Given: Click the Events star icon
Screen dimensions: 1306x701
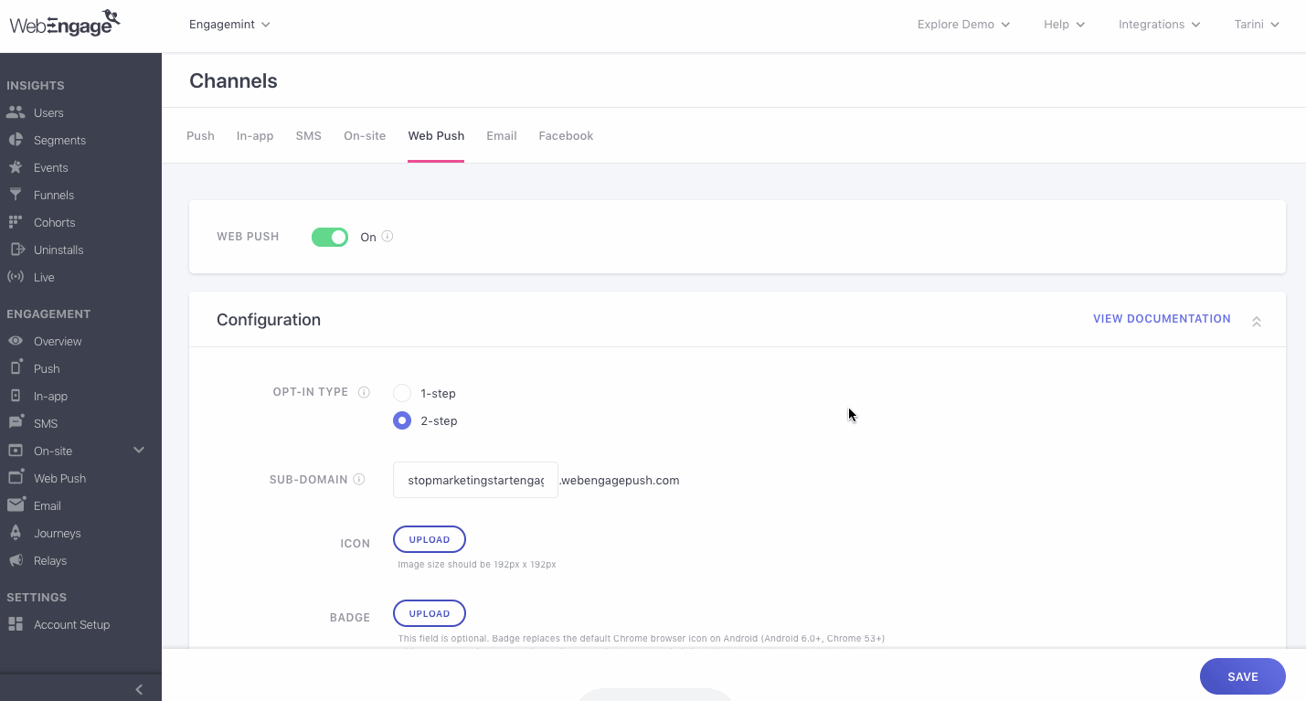Looking at the screenshot, I should click(x=16, y=167).
